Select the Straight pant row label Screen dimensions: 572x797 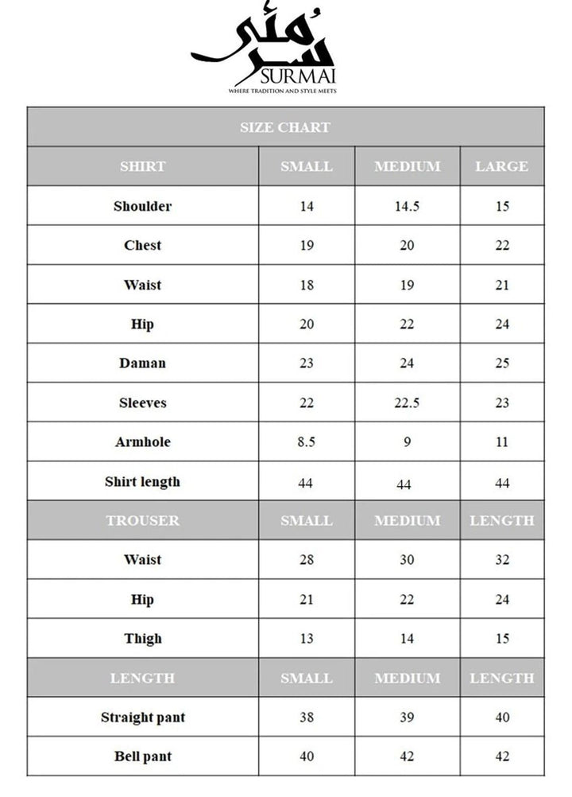[x=143, y=717]
